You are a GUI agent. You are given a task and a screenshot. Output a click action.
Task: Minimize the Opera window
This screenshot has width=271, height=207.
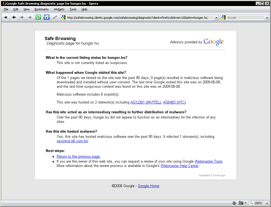258,4
